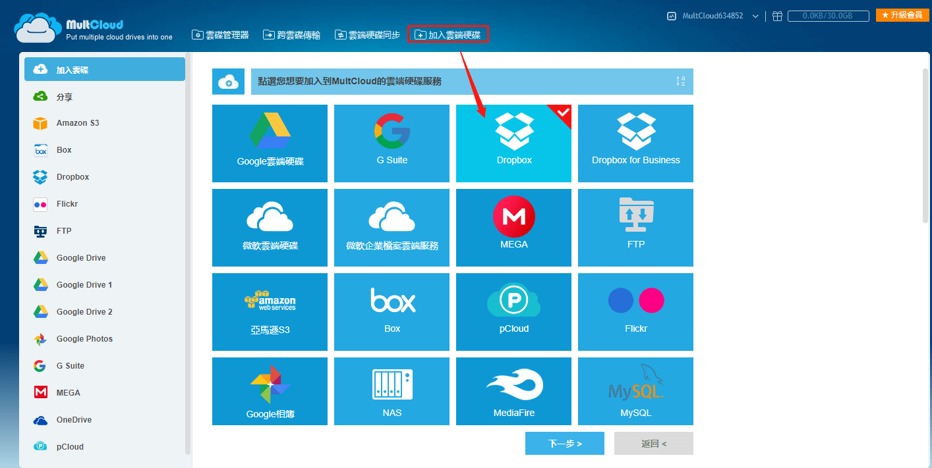This screenshot has height=468, width=932.
Task: Choose the Flickr service tile
Action: 635,312
